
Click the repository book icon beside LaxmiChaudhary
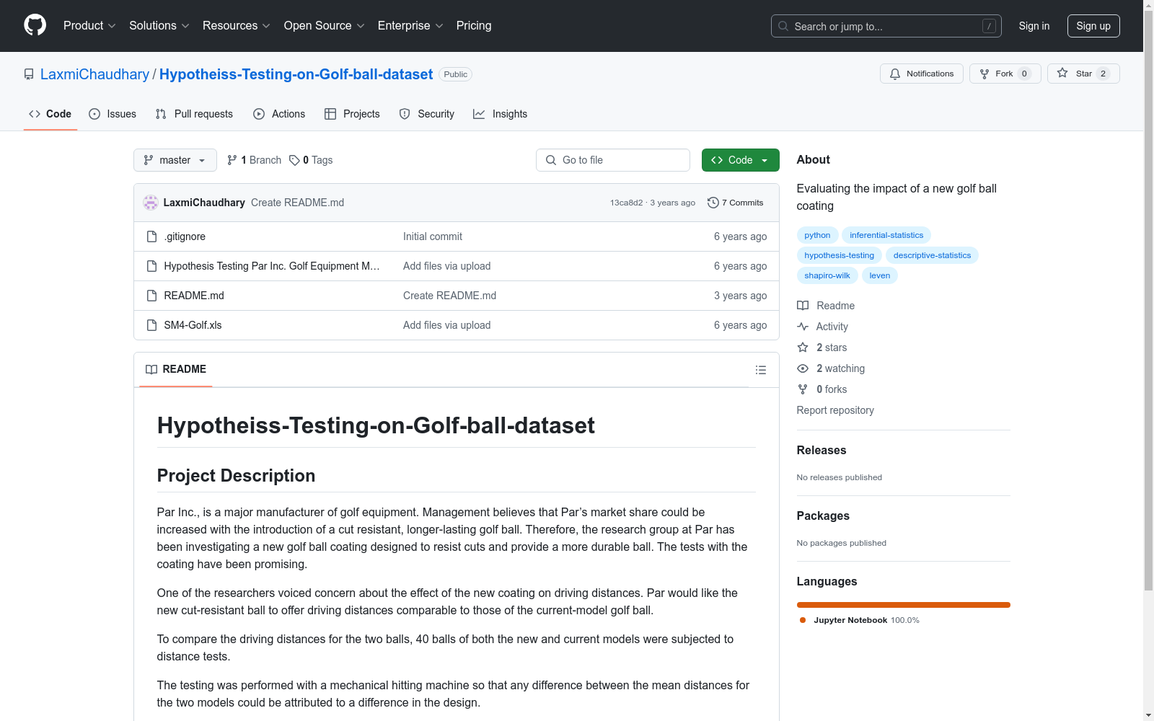click(29, 74)
